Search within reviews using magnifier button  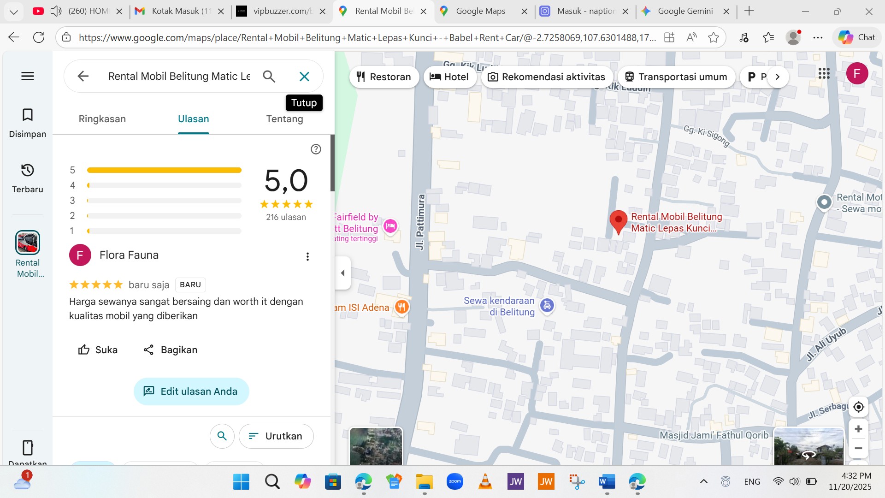point(222,436)
